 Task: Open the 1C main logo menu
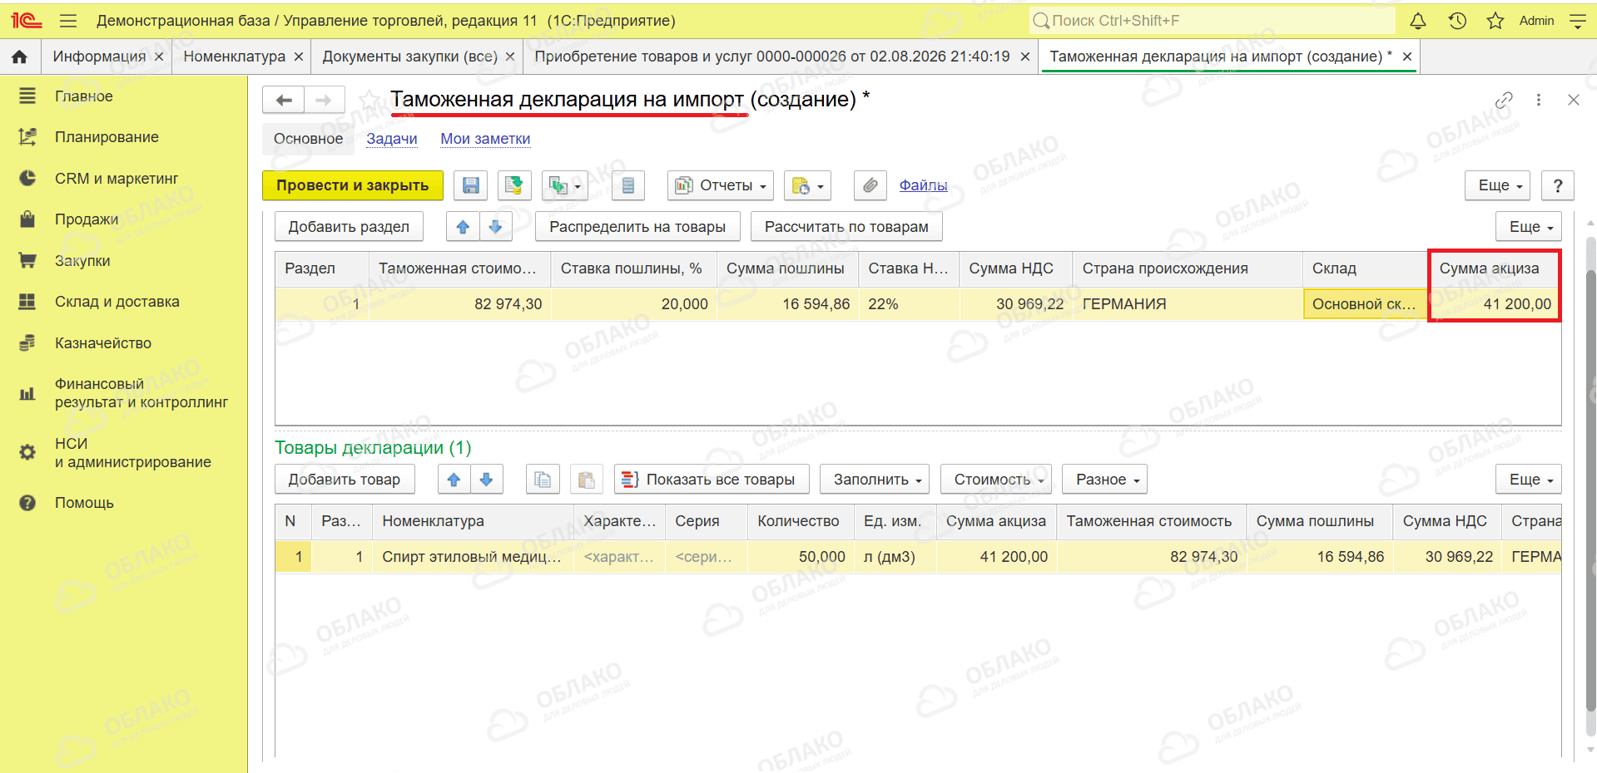click(x=26, y=21)
